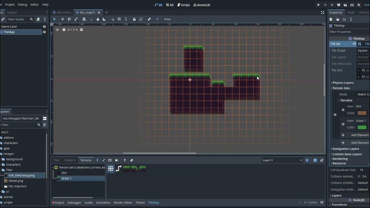Switch to 3D workspace

click(170, 5)
